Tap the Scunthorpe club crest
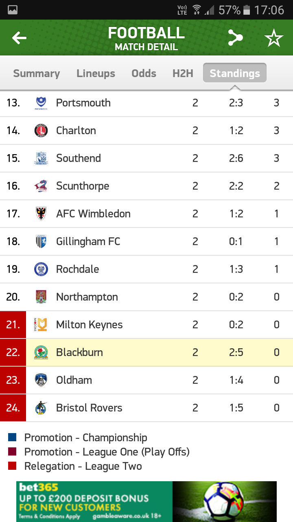 [41, 186]
